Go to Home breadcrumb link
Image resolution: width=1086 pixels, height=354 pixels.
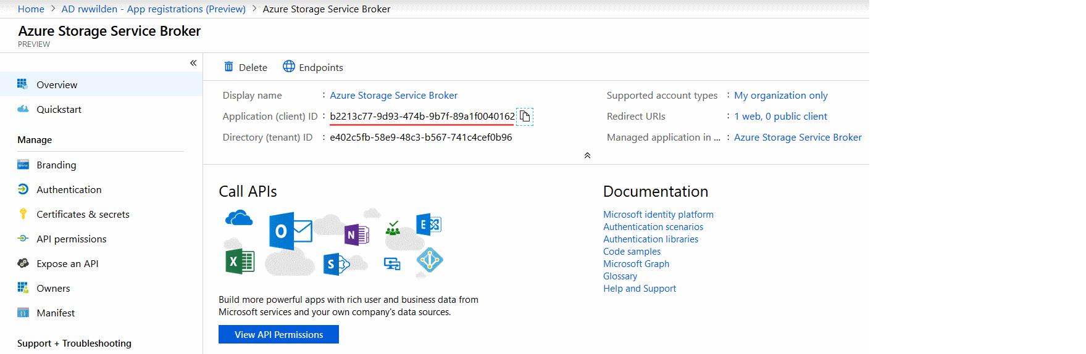point(31,9)
